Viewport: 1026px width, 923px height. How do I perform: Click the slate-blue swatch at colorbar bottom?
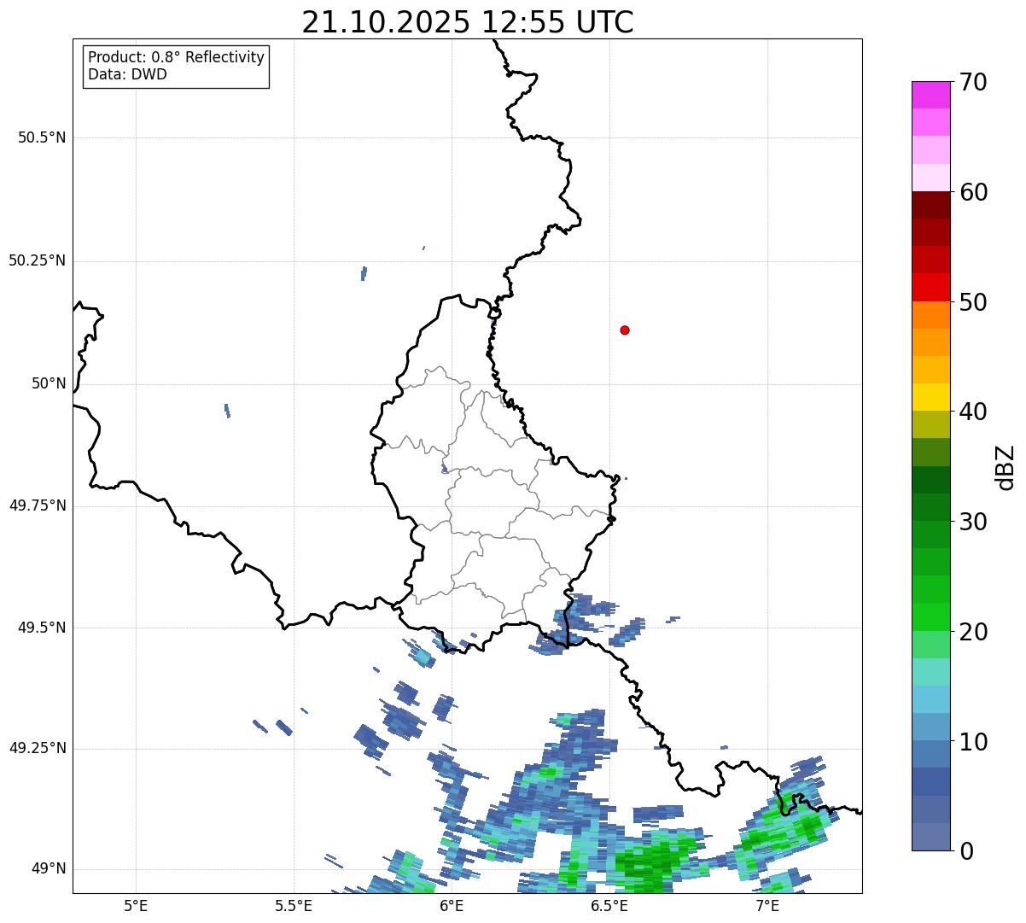tap(930, 837)
